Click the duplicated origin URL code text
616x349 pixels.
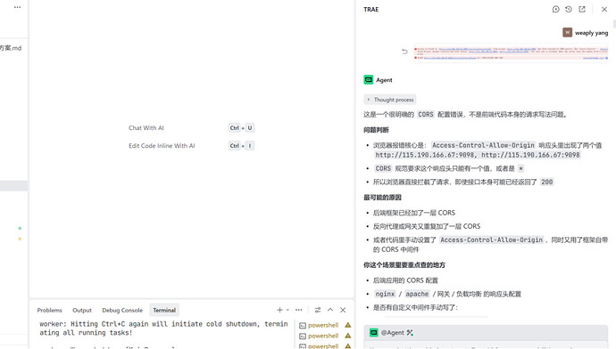click(x=478, y=155)
